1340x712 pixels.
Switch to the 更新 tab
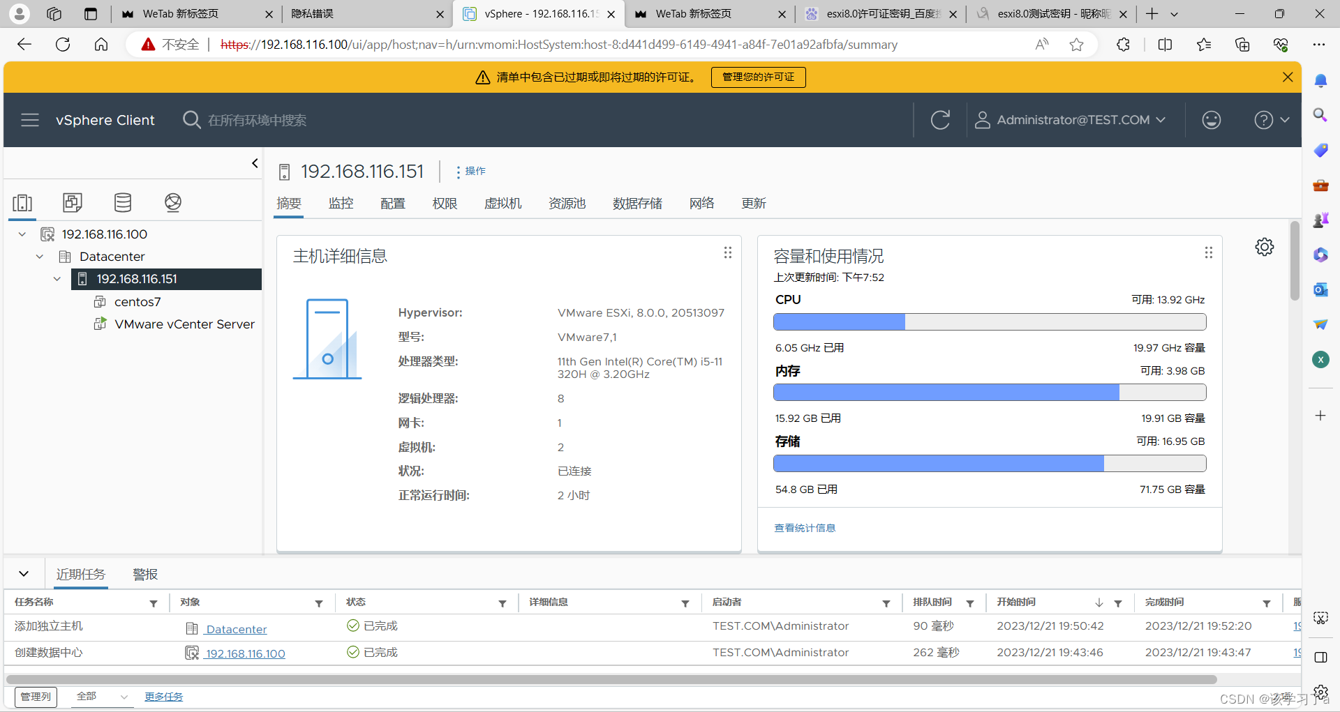click(754, 204)
